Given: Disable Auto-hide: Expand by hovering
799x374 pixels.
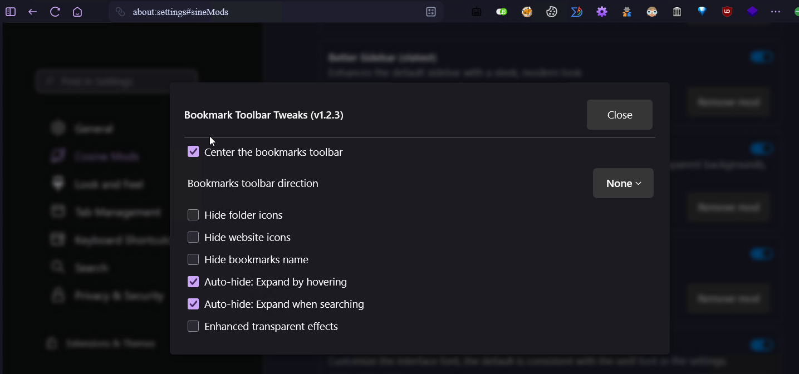Looking at the screenshot, I should point(193,282).
